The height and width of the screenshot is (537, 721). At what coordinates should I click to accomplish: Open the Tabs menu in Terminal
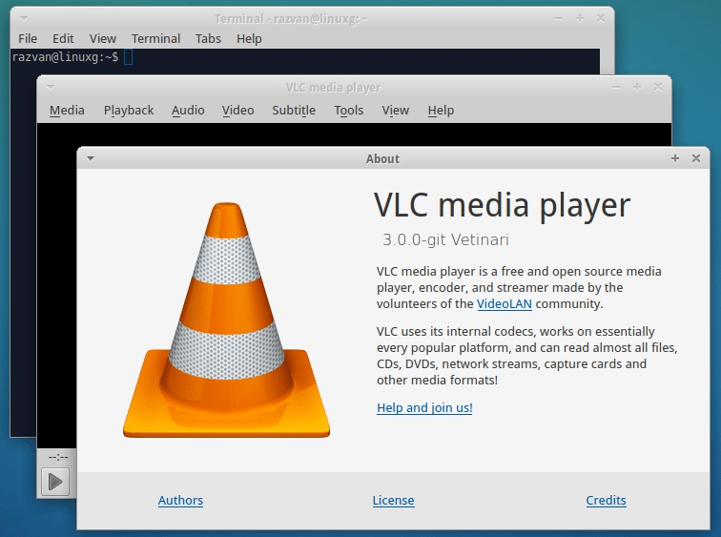(x=208, y=38)
